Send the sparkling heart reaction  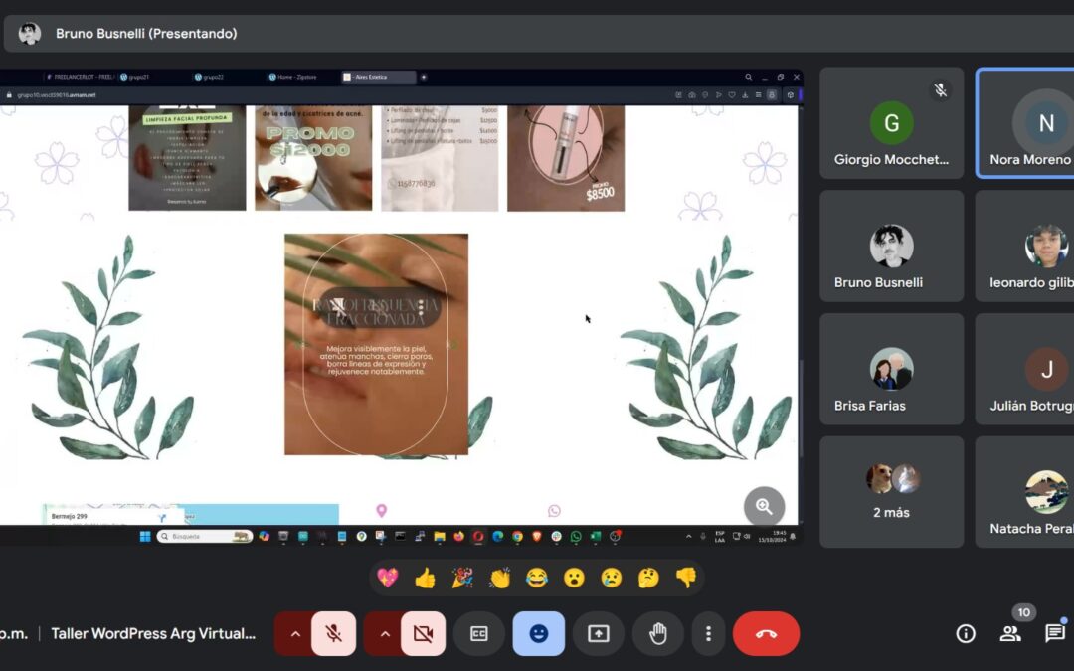[x=387, y=578]
